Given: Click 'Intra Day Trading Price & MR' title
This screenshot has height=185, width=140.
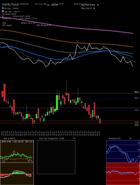Looking at the screenshot, I should click(x=52, y=138).
